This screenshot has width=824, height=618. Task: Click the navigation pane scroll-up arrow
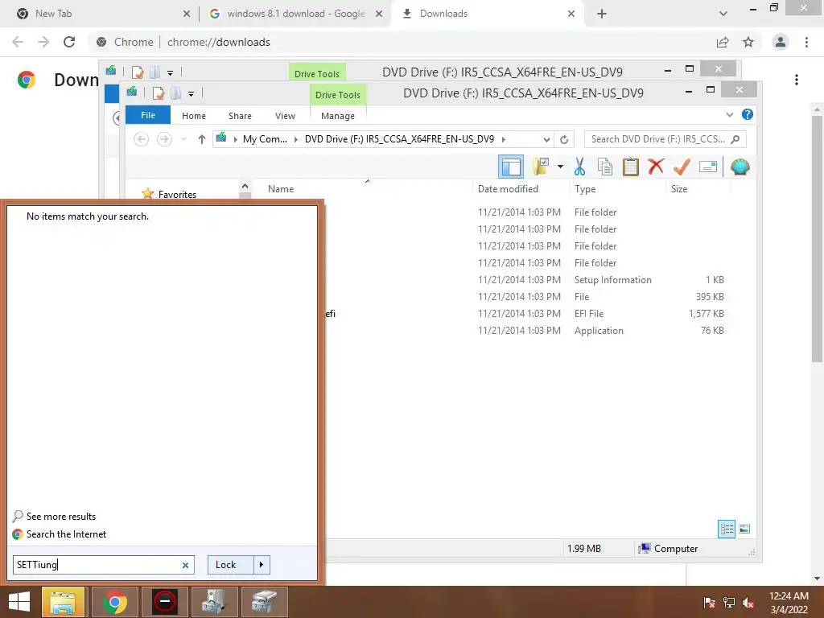coord(245,186)
